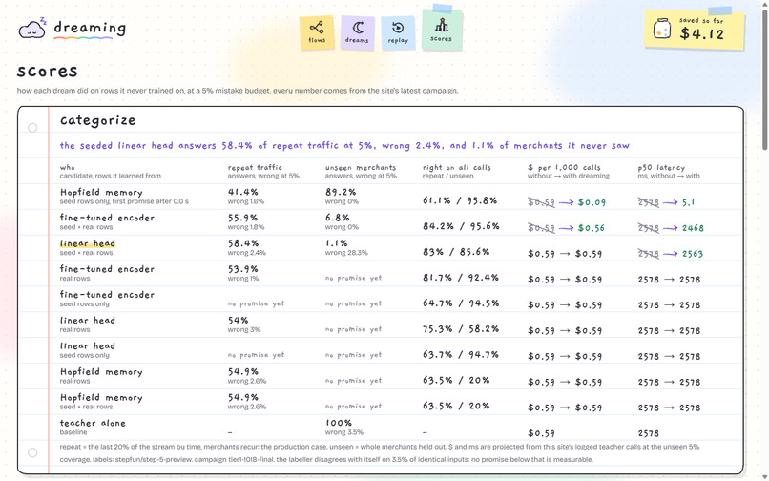The height and width of the screenshot is (481, 769).
Task: Open the dreams sticky note tab
Action: point(358,32)
